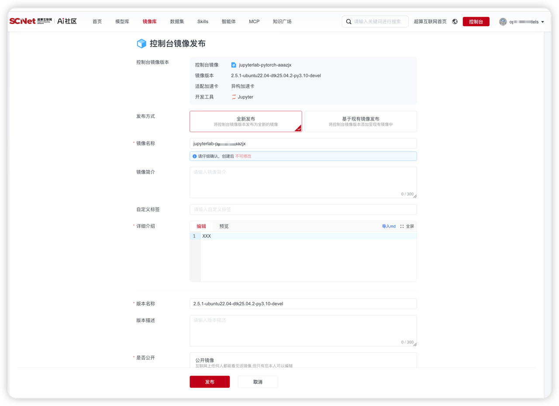Click the 全屏 label in editor toolbar
The image size is (559, 406).
tap(410, 226)
